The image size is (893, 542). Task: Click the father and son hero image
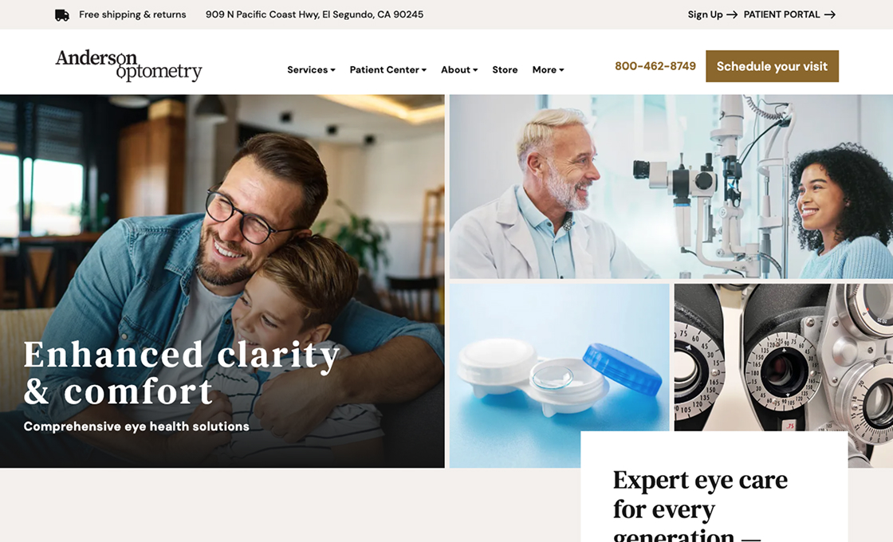[x=222, y=281]
